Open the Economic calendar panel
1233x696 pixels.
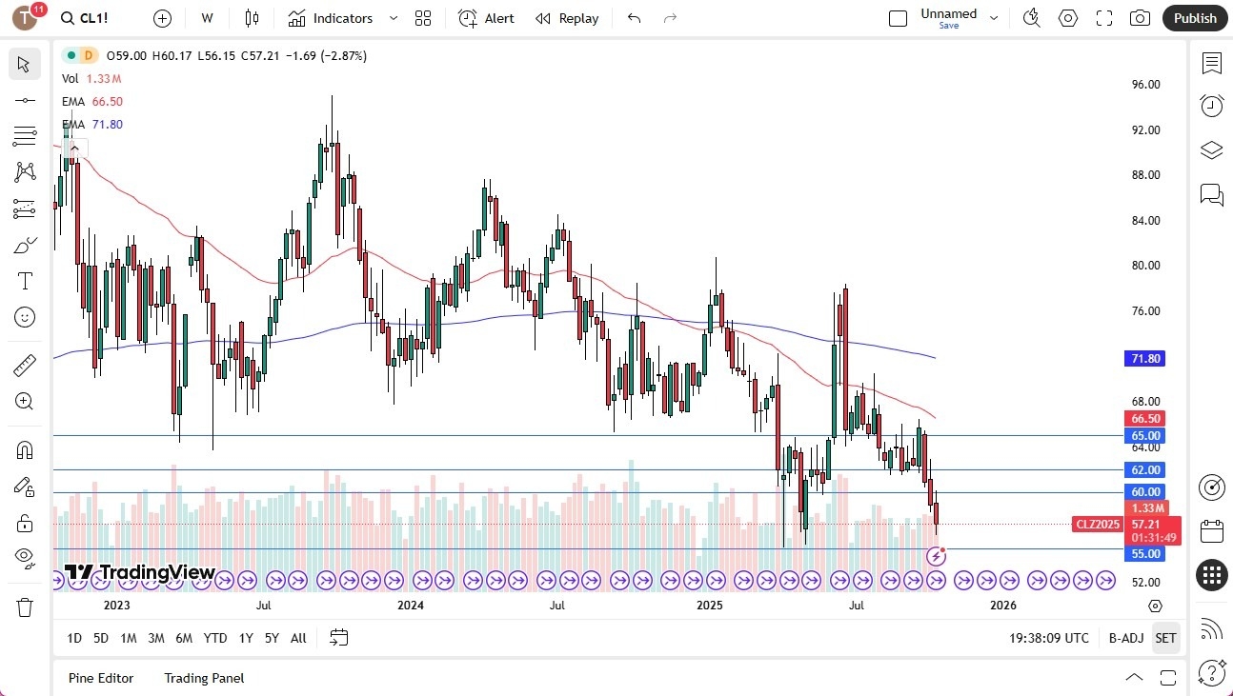tap(1211, 530)
